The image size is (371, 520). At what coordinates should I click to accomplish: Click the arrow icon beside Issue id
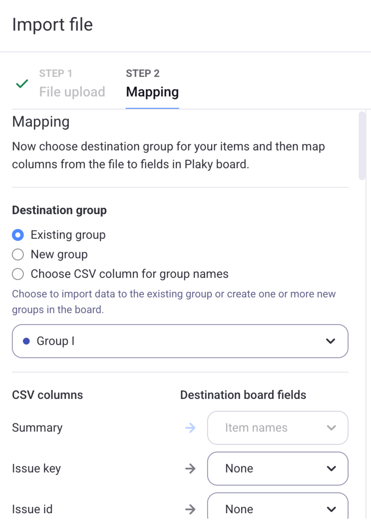click(x=190, y=509)
